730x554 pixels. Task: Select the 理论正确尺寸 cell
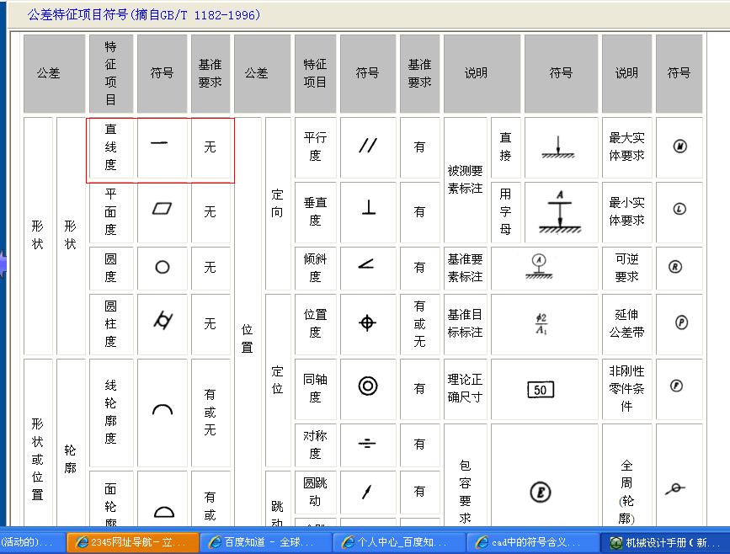pyautogui.click(x=465, y=389)
